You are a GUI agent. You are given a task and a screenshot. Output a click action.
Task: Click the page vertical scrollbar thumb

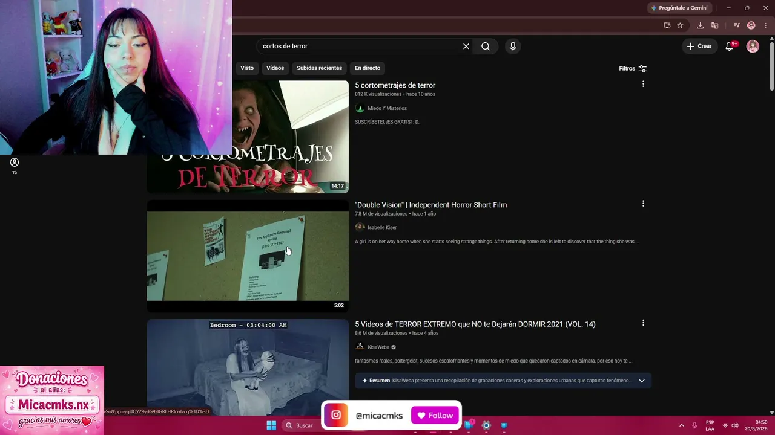771,66
